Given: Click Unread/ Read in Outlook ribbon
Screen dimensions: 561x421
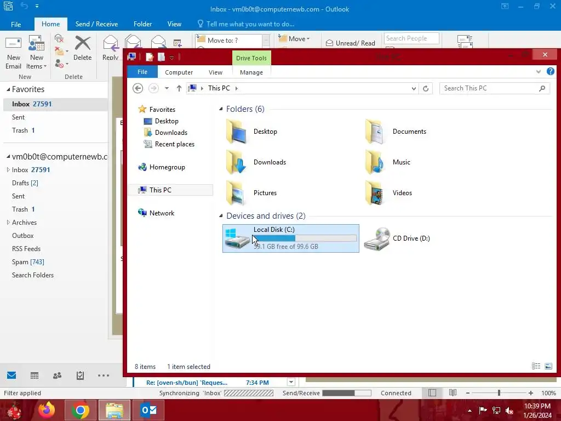Looking at the screenshot, I should 350,43.
